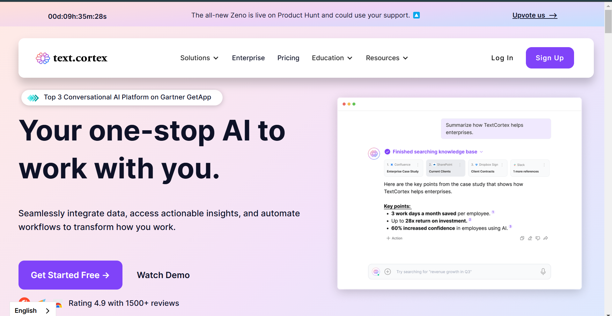Click the edit pencil icon under the response

(530, 238)
